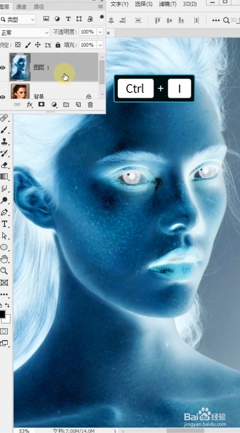Screen dimensions: 240x433
Task: Align bottom edges in options bar
Action: [181, 20]
